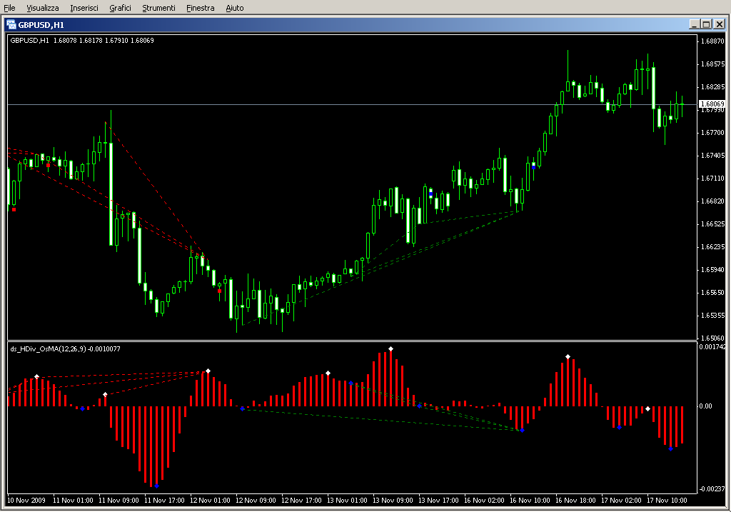Viewport: 731px width, 512px height.
Task: Click the 16 Nov 02:00 time label
Action: coord(484,501)
